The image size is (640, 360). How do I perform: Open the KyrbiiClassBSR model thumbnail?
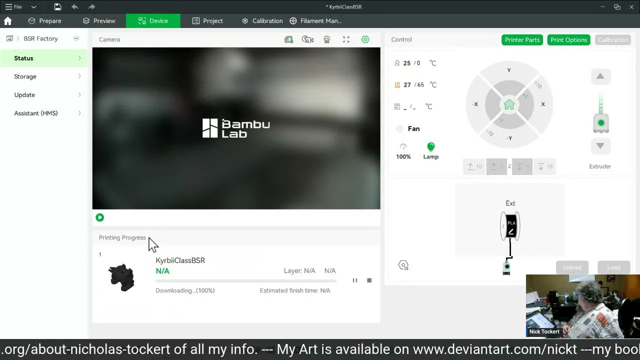121,277
